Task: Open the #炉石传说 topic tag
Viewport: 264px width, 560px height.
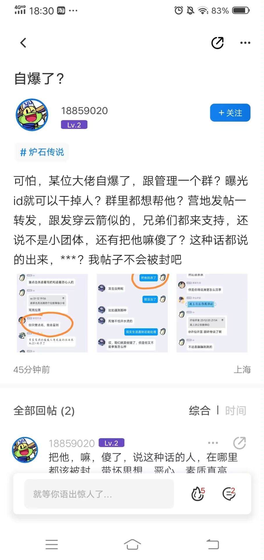Action: click(42, 152)
